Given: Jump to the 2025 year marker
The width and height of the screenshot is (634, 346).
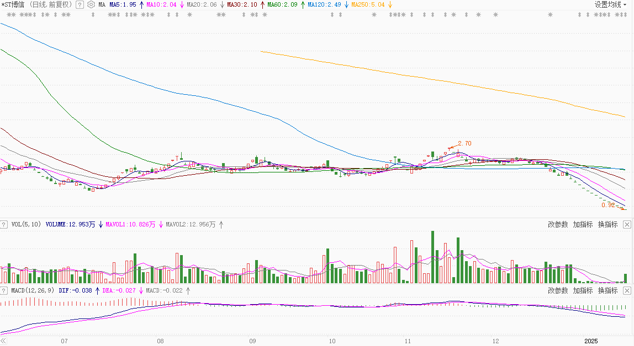Looking at the screenshot, I should tap(591, 341).
